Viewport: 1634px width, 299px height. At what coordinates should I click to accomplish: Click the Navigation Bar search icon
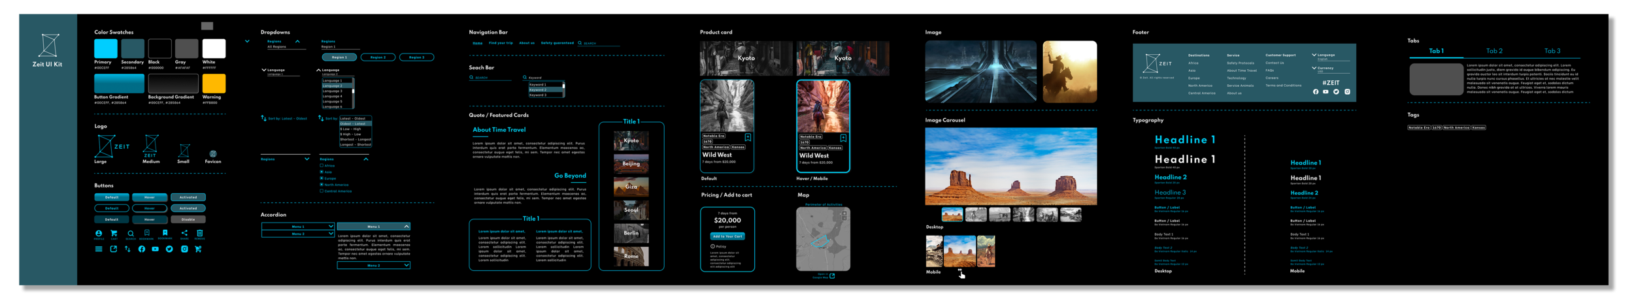[x=580, y=43]
